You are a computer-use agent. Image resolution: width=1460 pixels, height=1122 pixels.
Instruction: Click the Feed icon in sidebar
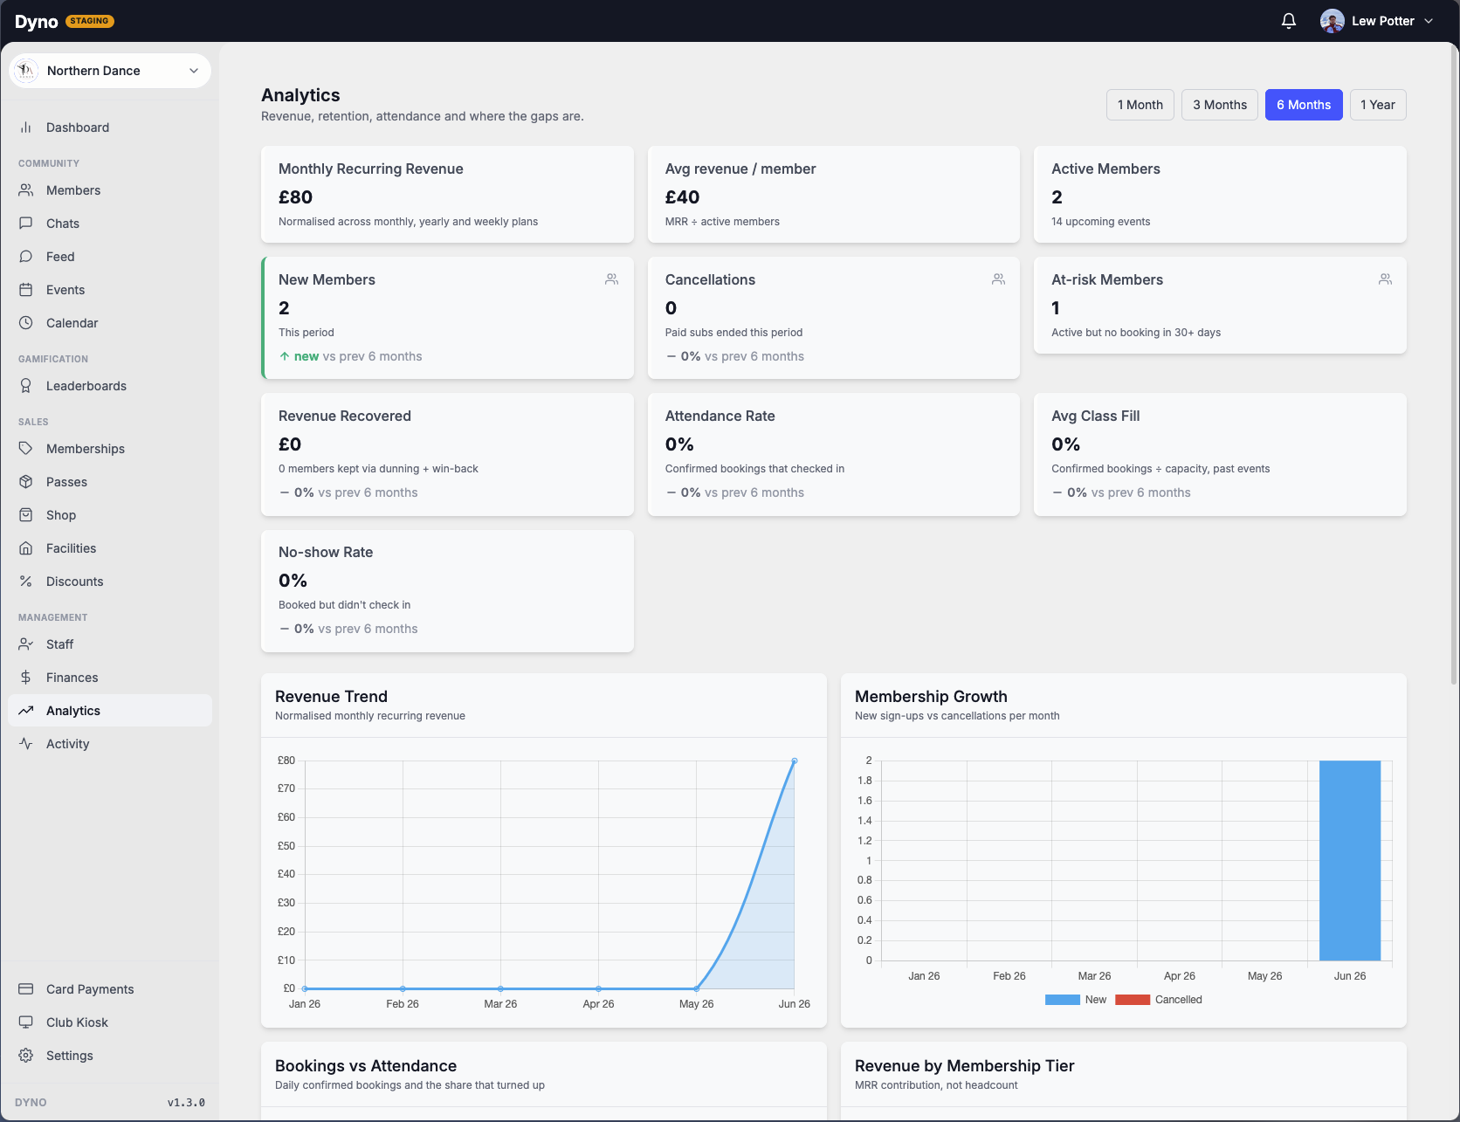pyautogui.click(x=26, y=257)
